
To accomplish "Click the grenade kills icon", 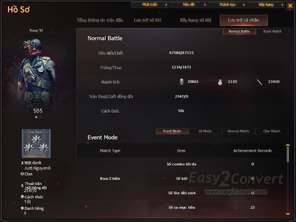I will pos(220,82).
